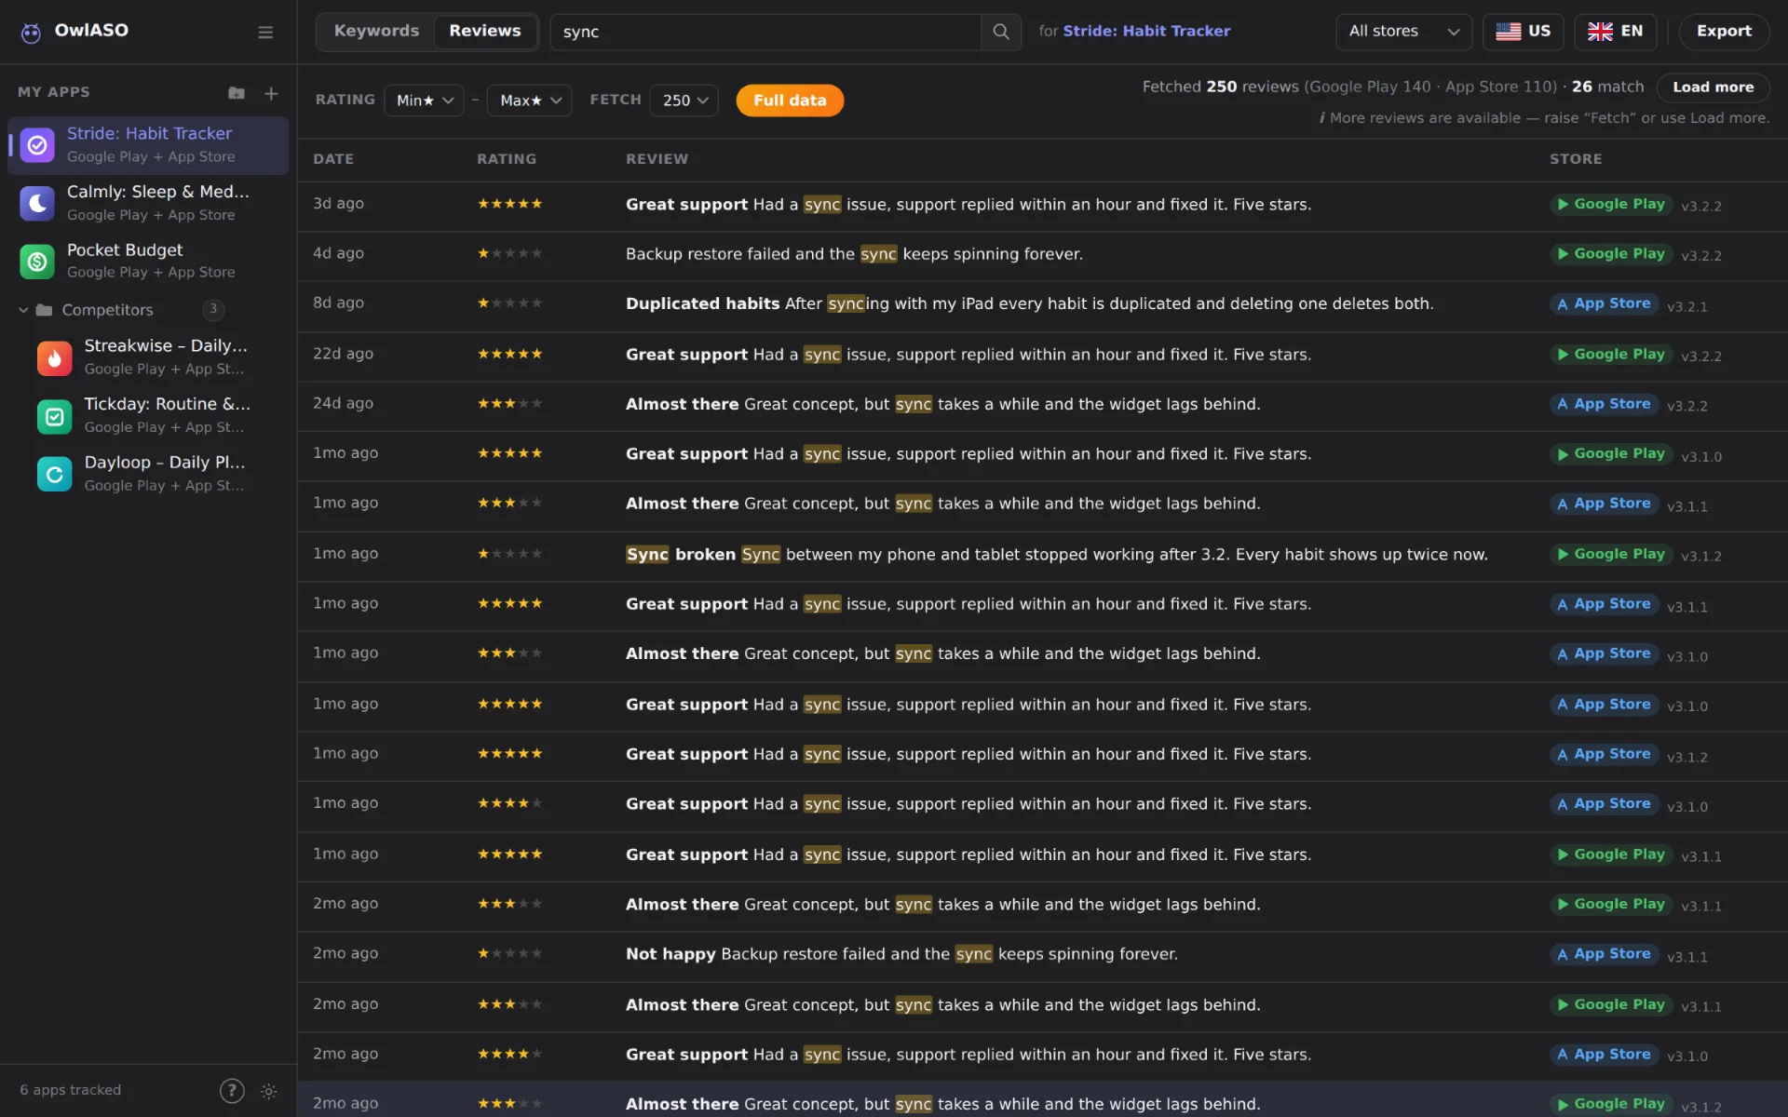Switch to the Keywords tab

pyautogui.click(x=376, y=32)
